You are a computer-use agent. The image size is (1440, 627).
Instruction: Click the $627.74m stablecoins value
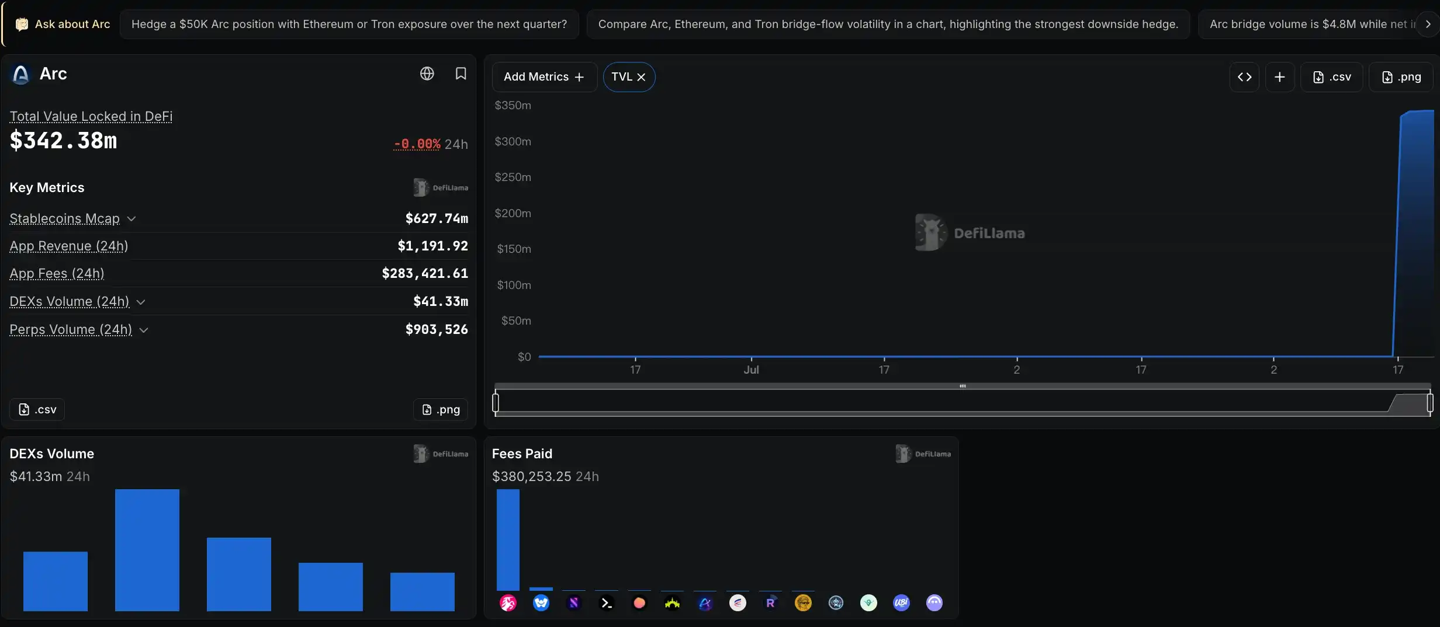(437, 218)
